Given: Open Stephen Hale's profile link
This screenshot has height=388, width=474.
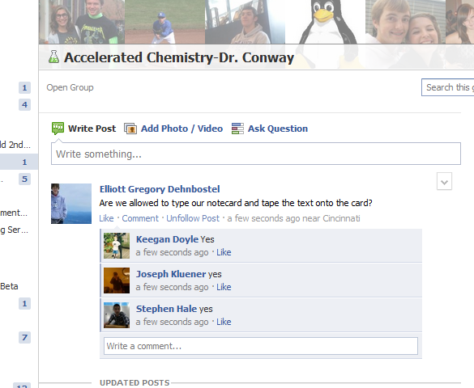Looking at the screenshot, I should pyautogui.click(x=166, y=309).
